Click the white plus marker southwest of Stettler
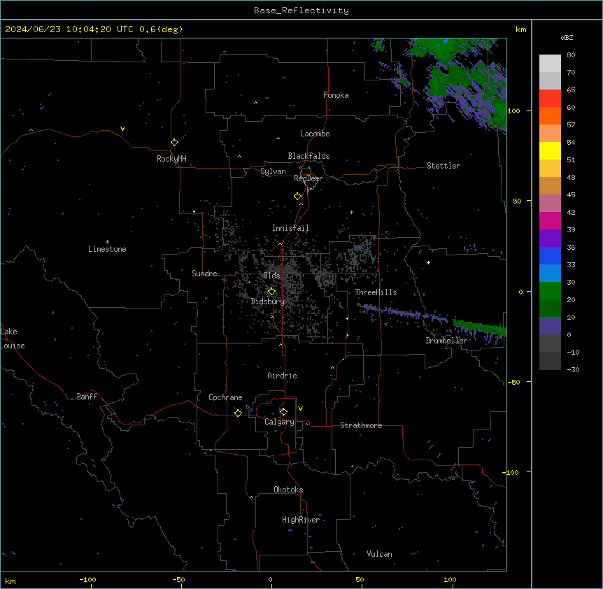 click(428, 262)
